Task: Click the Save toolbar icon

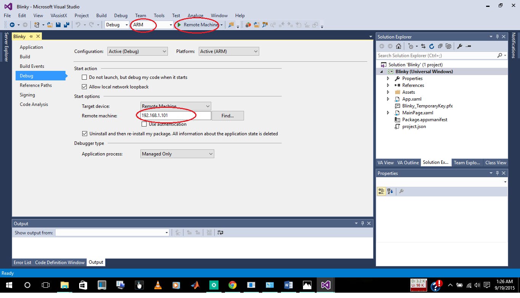Action: point(58,25)
